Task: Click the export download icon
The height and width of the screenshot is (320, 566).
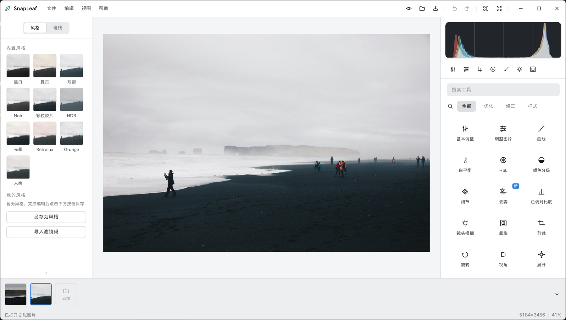Action: point(436,8)
